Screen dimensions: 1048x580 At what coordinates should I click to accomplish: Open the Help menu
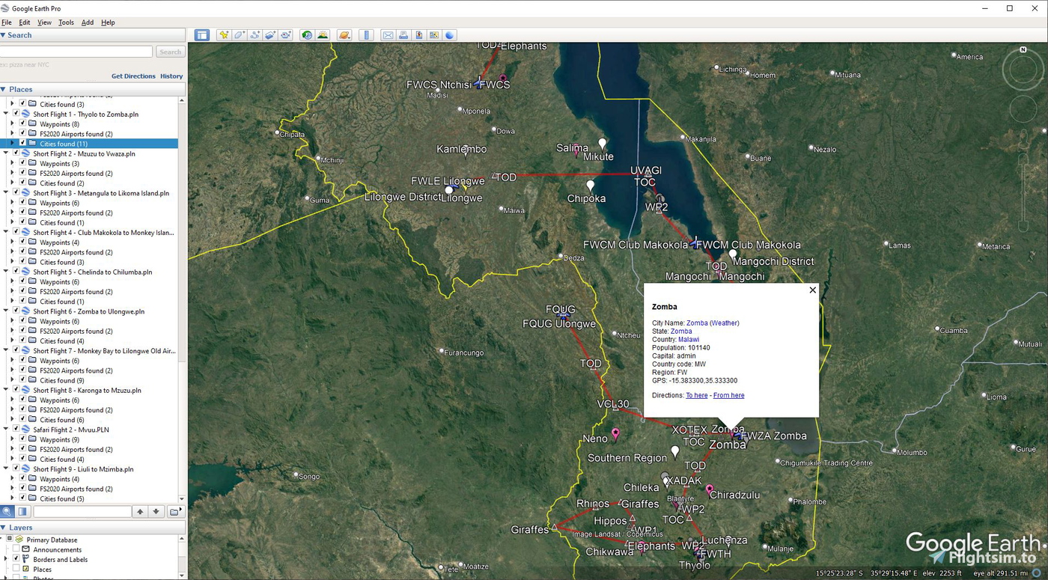tap(108, 22)
